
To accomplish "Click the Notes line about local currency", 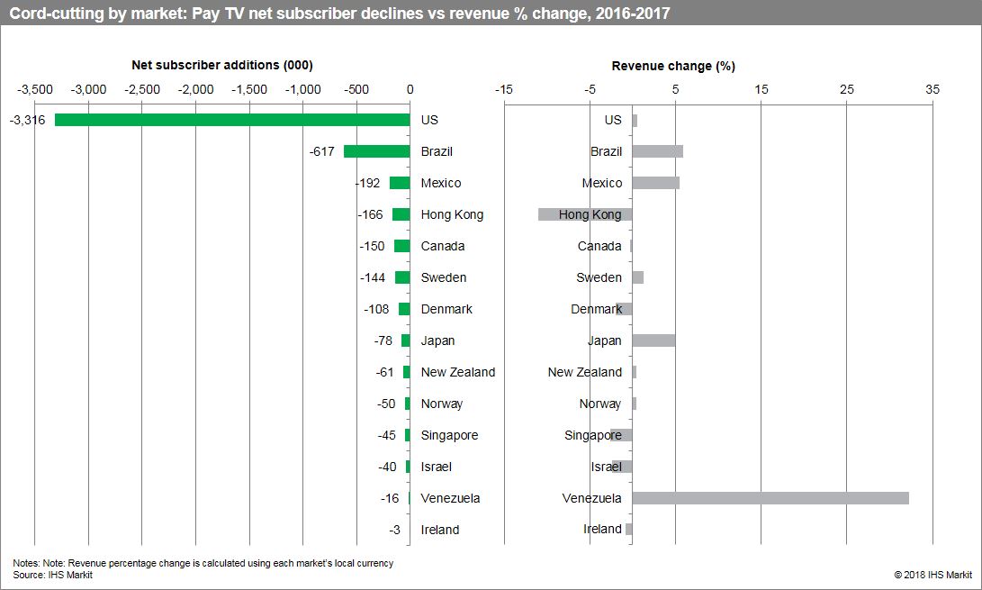I will tap(203, 563).
